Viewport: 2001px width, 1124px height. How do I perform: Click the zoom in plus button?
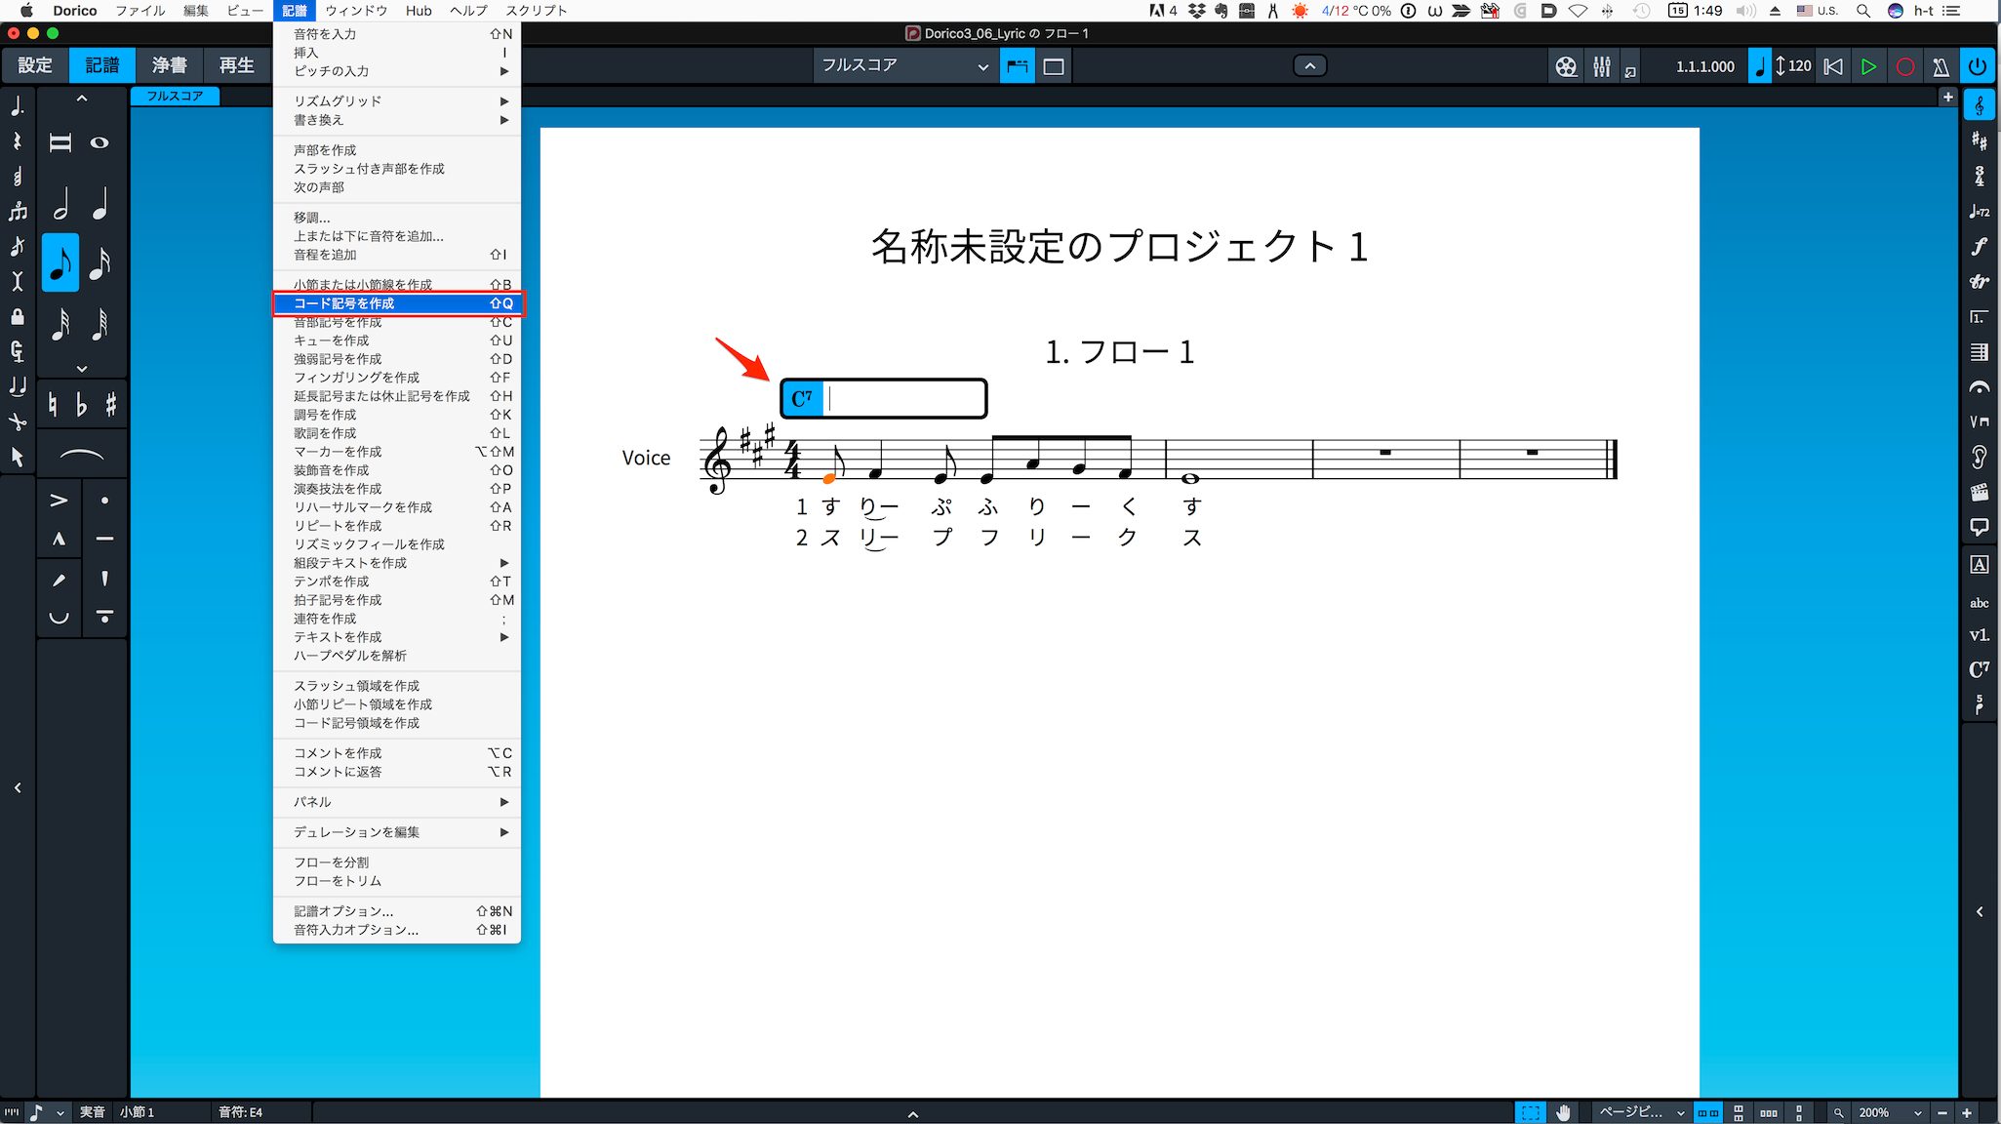click(x=1967, y=1112)
